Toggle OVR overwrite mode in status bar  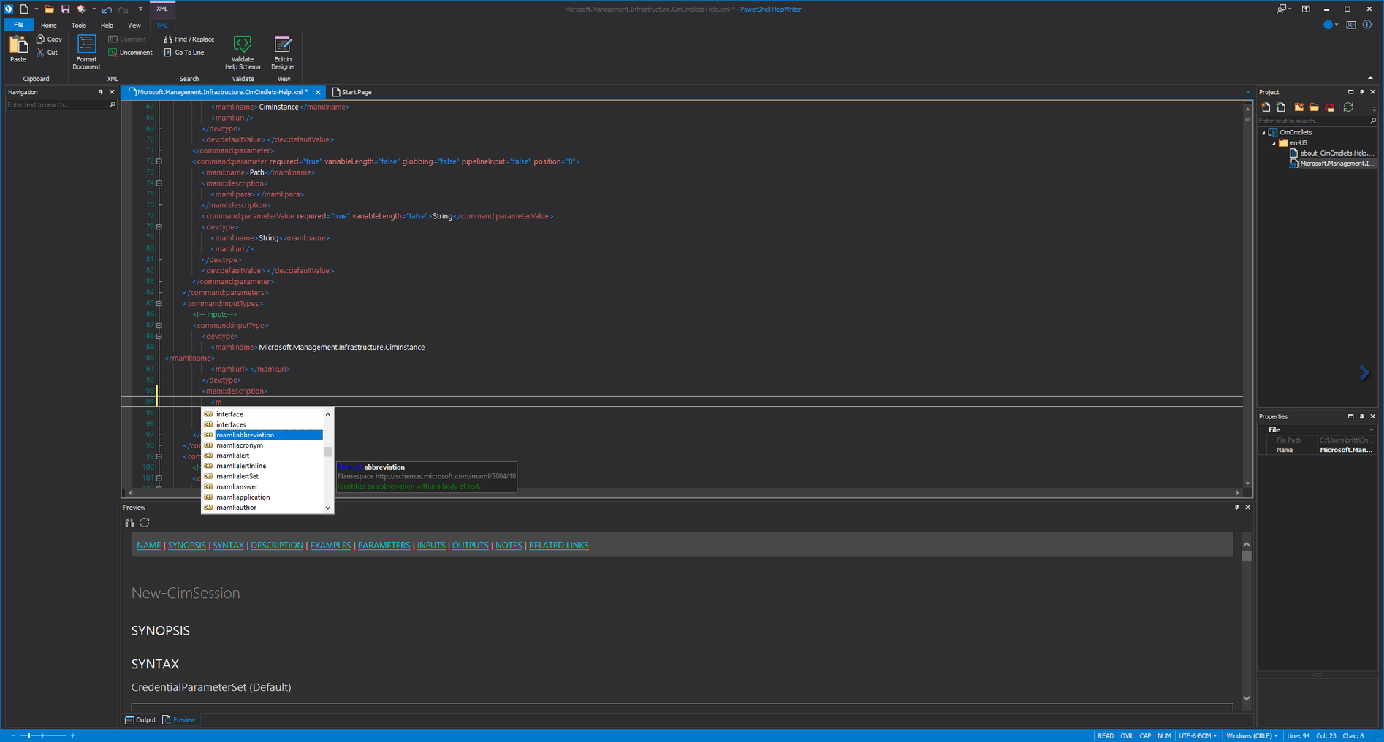tap(1126, 736)
